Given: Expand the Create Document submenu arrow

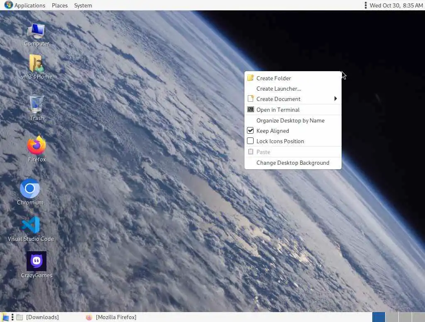Looking at the screenshot, I should coord(335,99).
